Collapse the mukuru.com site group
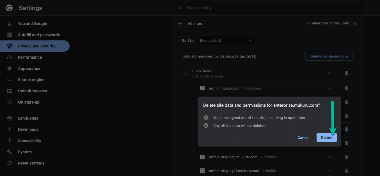 329,73
